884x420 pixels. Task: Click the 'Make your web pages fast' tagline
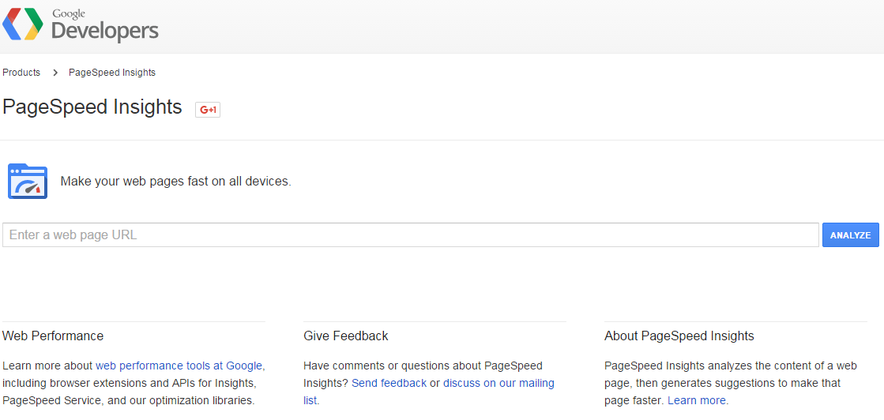point(175,182)
